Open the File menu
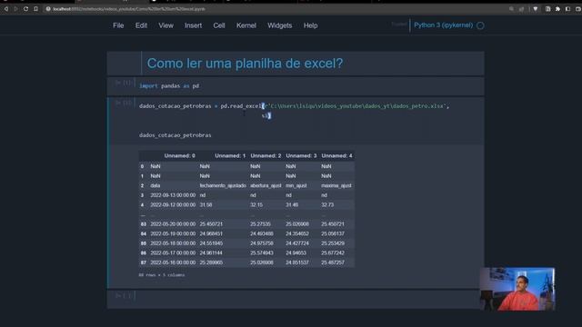This screenshot has height=327, width=582. pos(118,25)
